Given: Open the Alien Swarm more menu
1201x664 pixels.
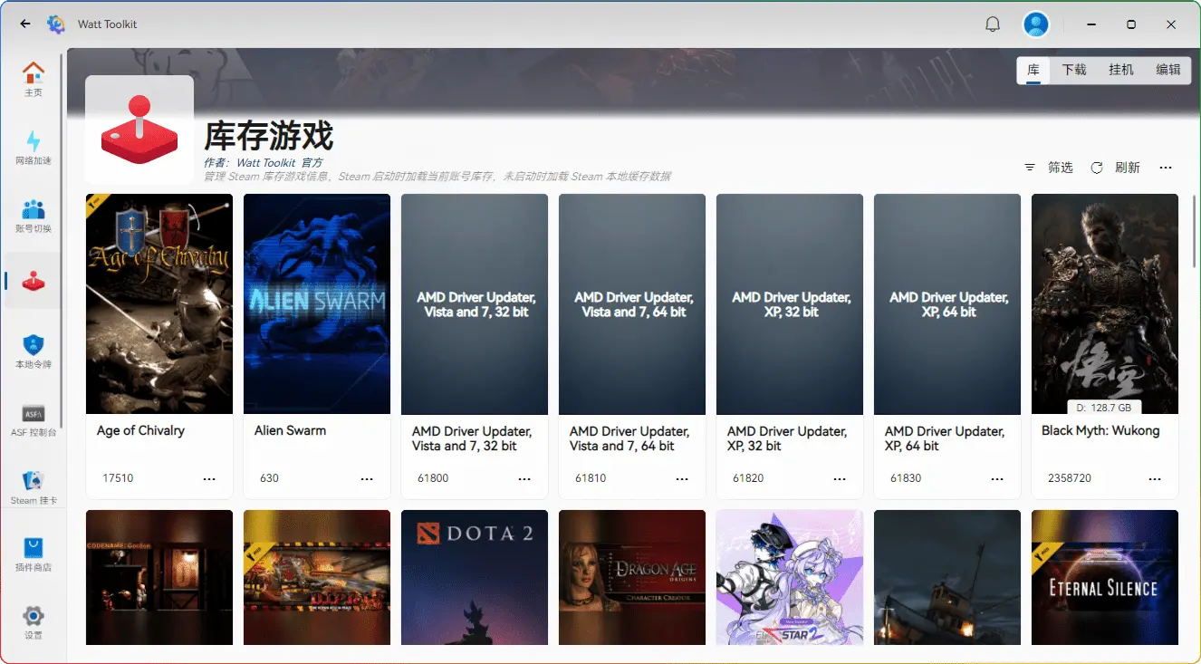Looking at the screenshot, I should [x=367, y=478].
